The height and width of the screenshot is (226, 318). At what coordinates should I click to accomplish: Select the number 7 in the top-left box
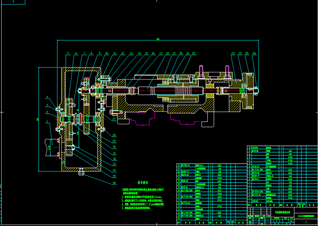click(14, 2)
